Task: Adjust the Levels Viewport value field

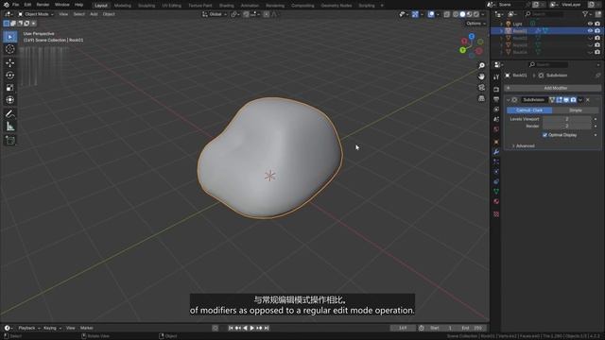Action: click(567, 119)
